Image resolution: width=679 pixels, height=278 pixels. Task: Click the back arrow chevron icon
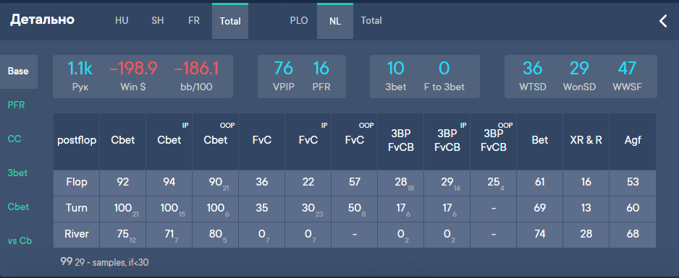point(663,21)
